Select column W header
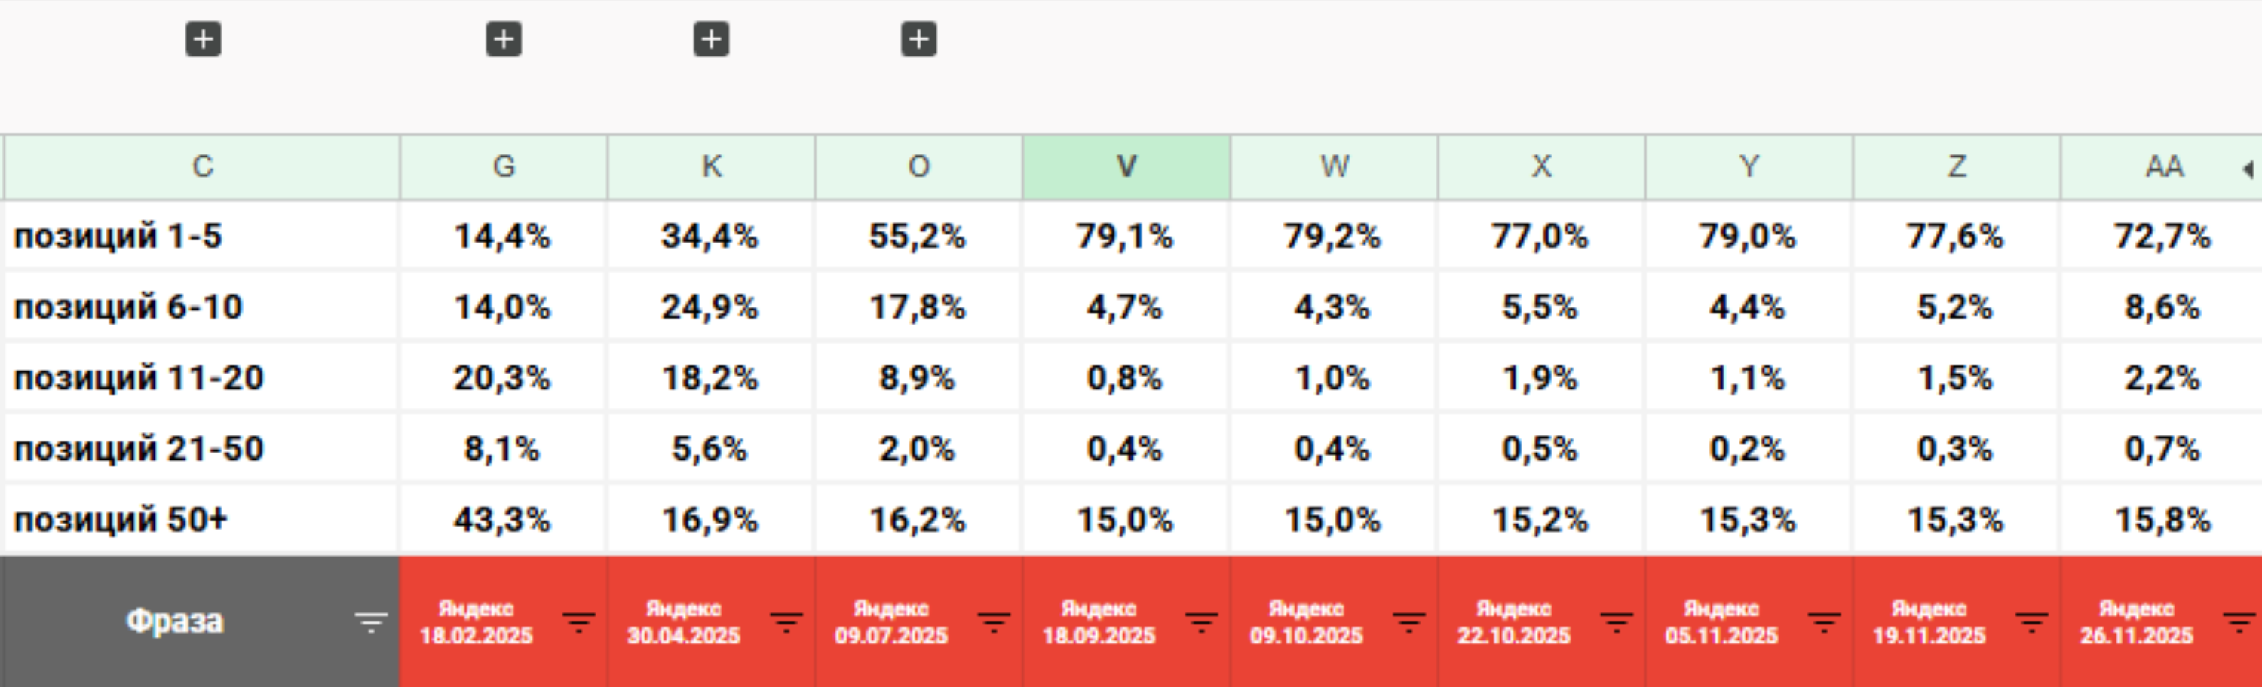This screenshot has width=2262, height=687. pos(1334,166)
